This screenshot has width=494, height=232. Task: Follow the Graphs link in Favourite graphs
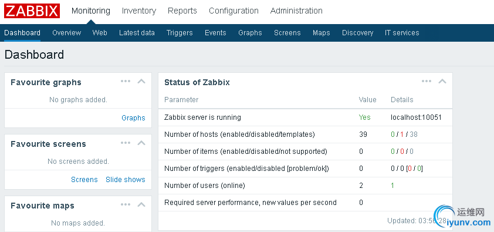[x=133, y=118]
